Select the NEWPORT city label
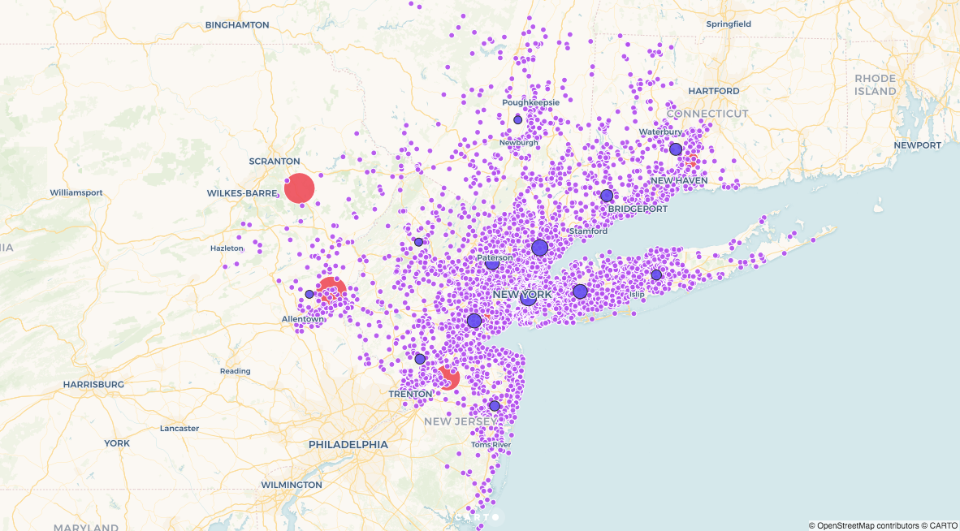 tap(917, 145)
